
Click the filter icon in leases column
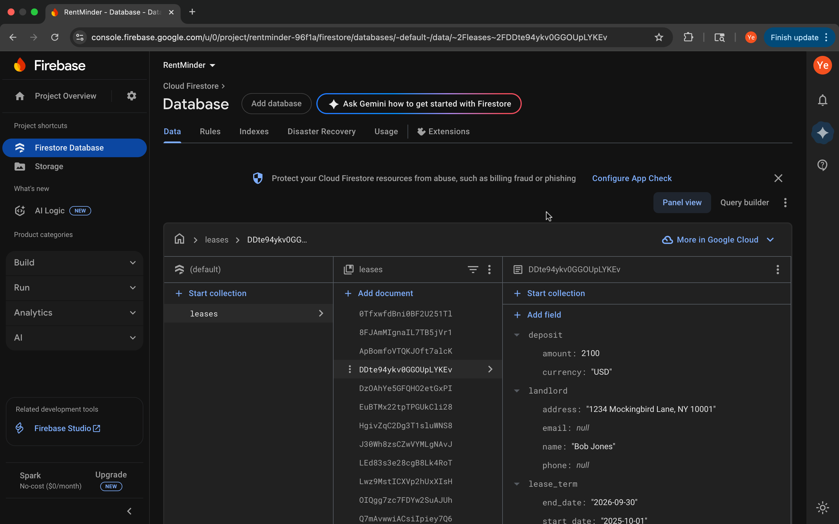click(x=473, y=269)
